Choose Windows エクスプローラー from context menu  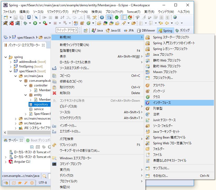98,158
